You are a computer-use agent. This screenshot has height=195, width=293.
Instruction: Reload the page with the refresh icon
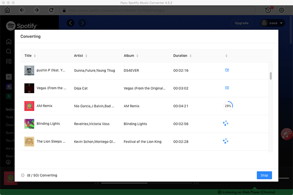(x=51, y=10)
